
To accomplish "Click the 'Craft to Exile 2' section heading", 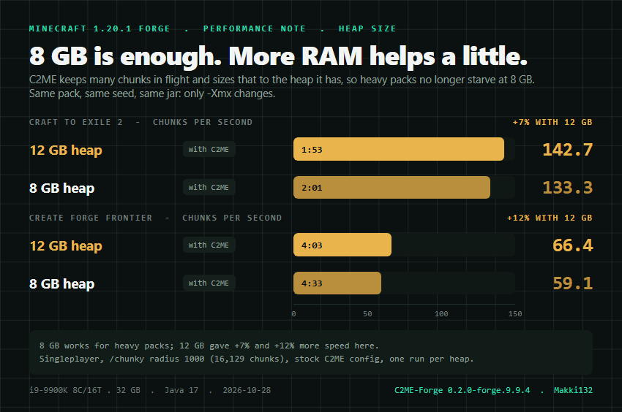I will pos(76,122).
